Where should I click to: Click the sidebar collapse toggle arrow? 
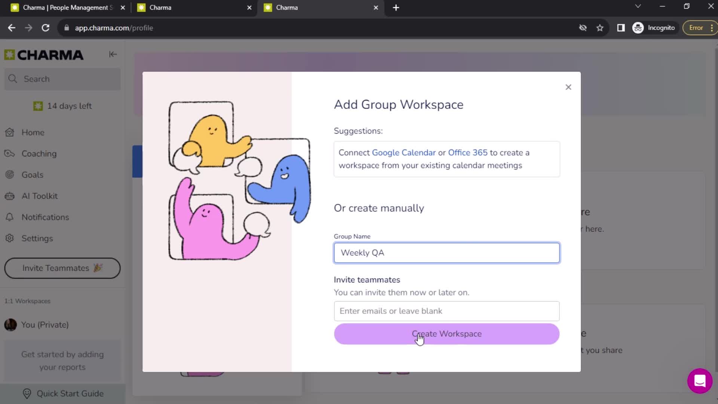113,54
